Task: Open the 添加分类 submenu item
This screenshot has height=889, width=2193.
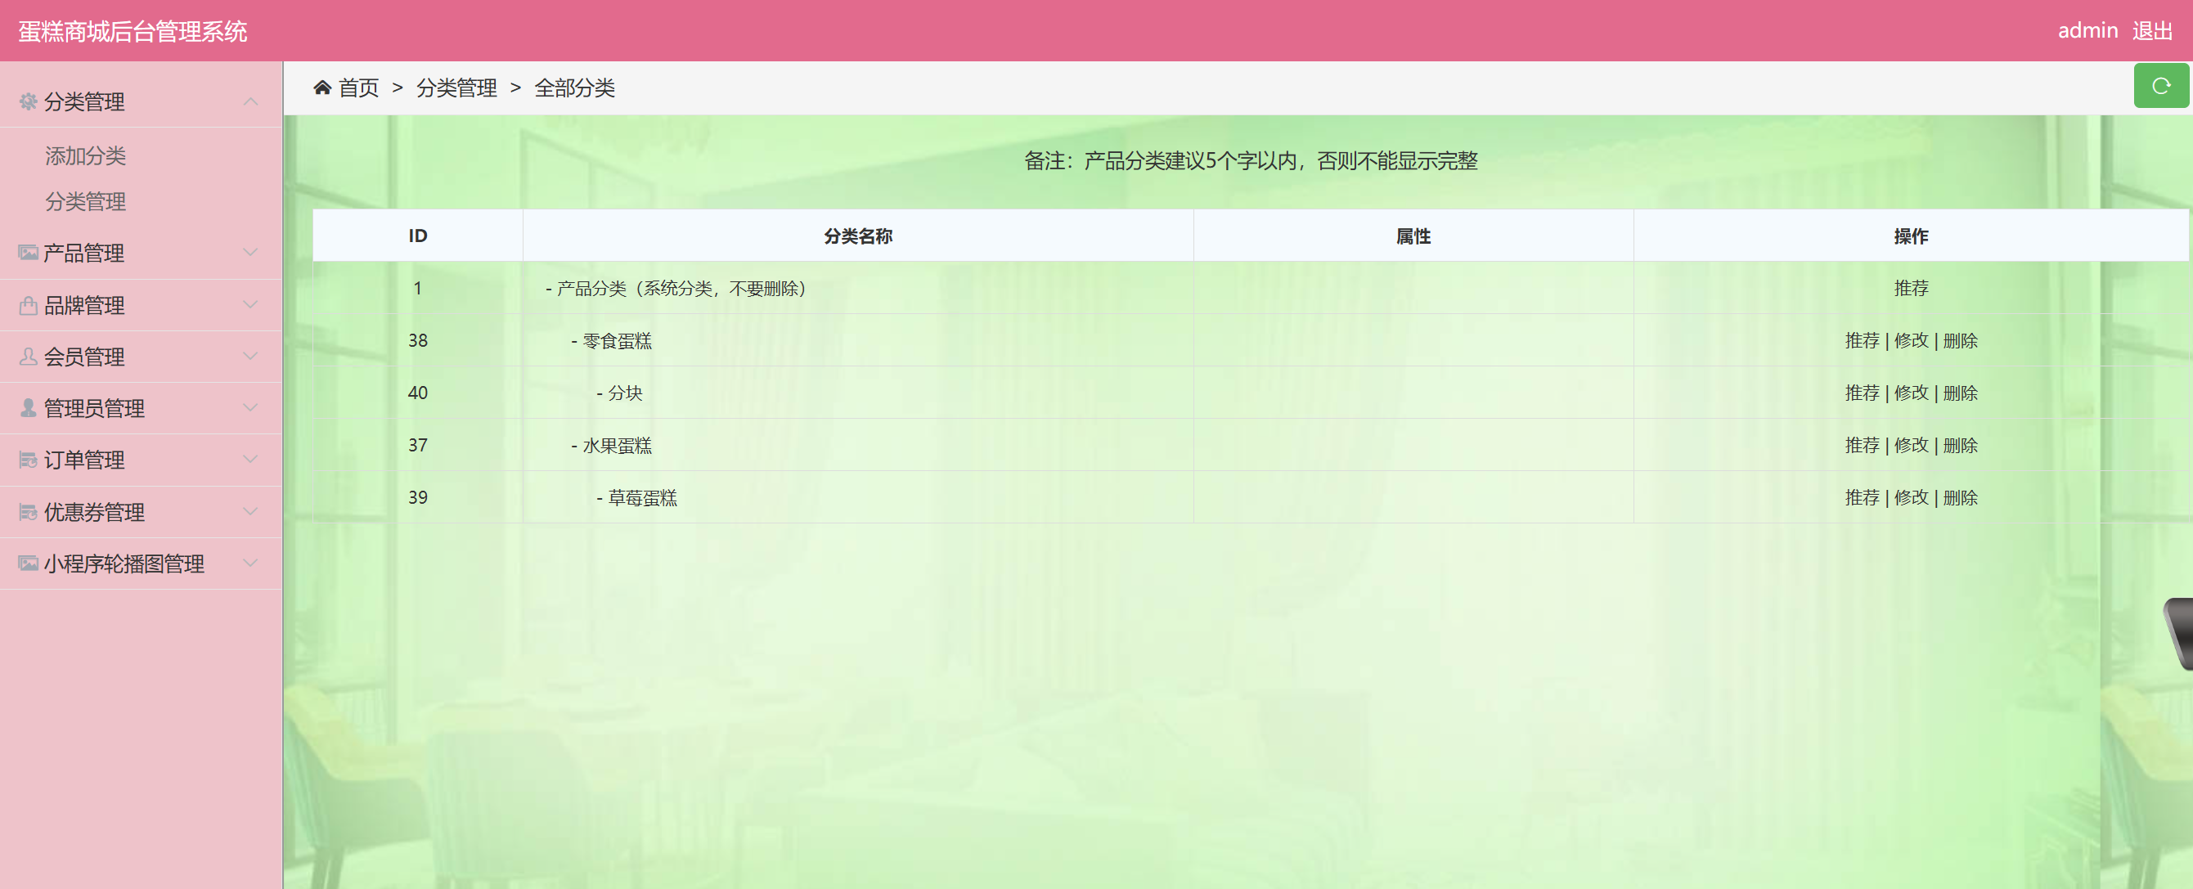Action: [85, 156]
